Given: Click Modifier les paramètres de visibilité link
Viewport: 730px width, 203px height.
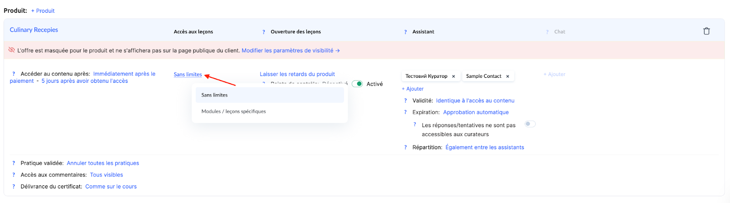Looking at the screenshot, I should pos(290,51).
